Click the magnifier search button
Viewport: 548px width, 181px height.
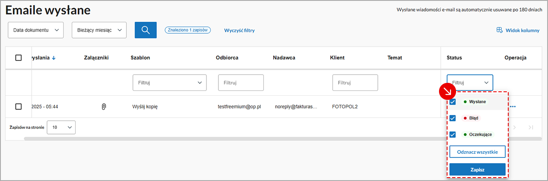tap(145, 30)
